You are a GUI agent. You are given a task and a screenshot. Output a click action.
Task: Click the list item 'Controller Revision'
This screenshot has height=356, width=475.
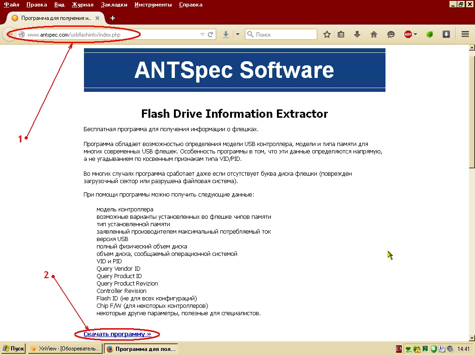pyautogui.click(x=122, y=291)
